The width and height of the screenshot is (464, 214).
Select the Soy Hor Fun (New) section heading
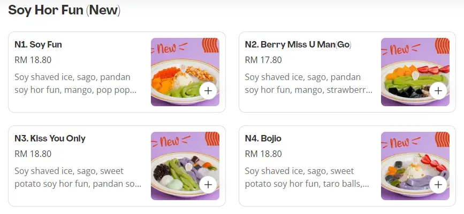point(64,11)
